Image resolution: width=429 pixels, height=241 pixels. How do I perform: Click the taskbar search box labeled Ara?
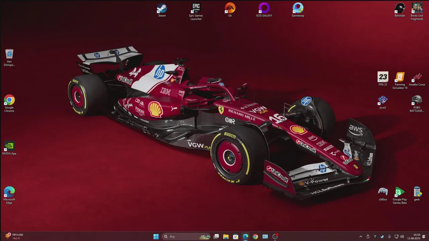coord(186,237)
